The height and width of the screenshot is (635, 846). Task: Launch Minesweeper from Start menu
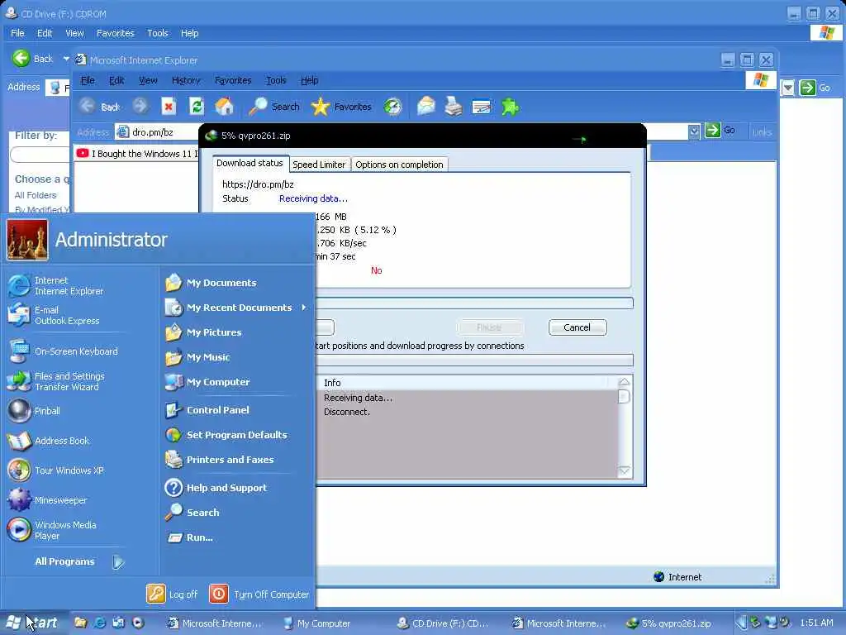pyautogui.click(x=47, y=500)
